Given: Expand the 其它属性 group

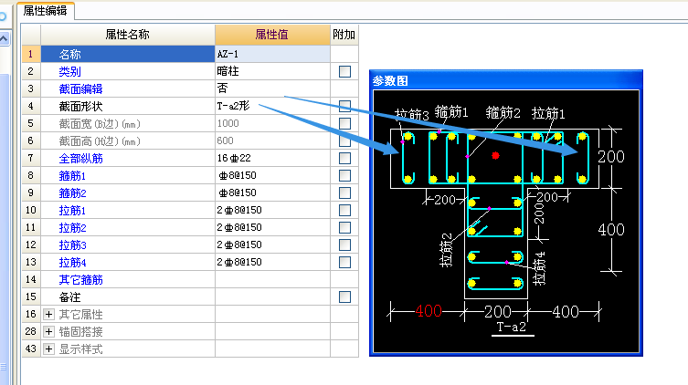Looking at the screenshot, I should pos(48,314).
